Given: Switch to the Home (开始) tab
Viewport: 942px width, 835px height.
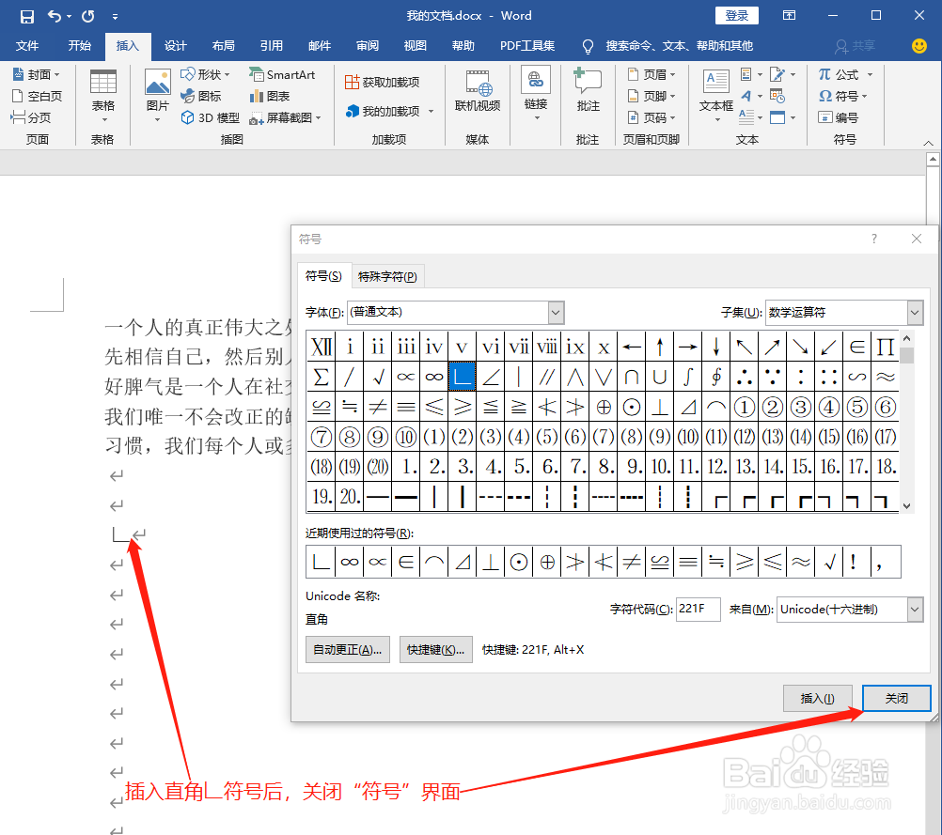Looking at the screenshot, I should tap(79, 46).
